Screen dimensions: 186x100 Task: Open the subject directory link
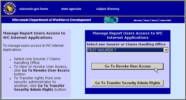108,9
